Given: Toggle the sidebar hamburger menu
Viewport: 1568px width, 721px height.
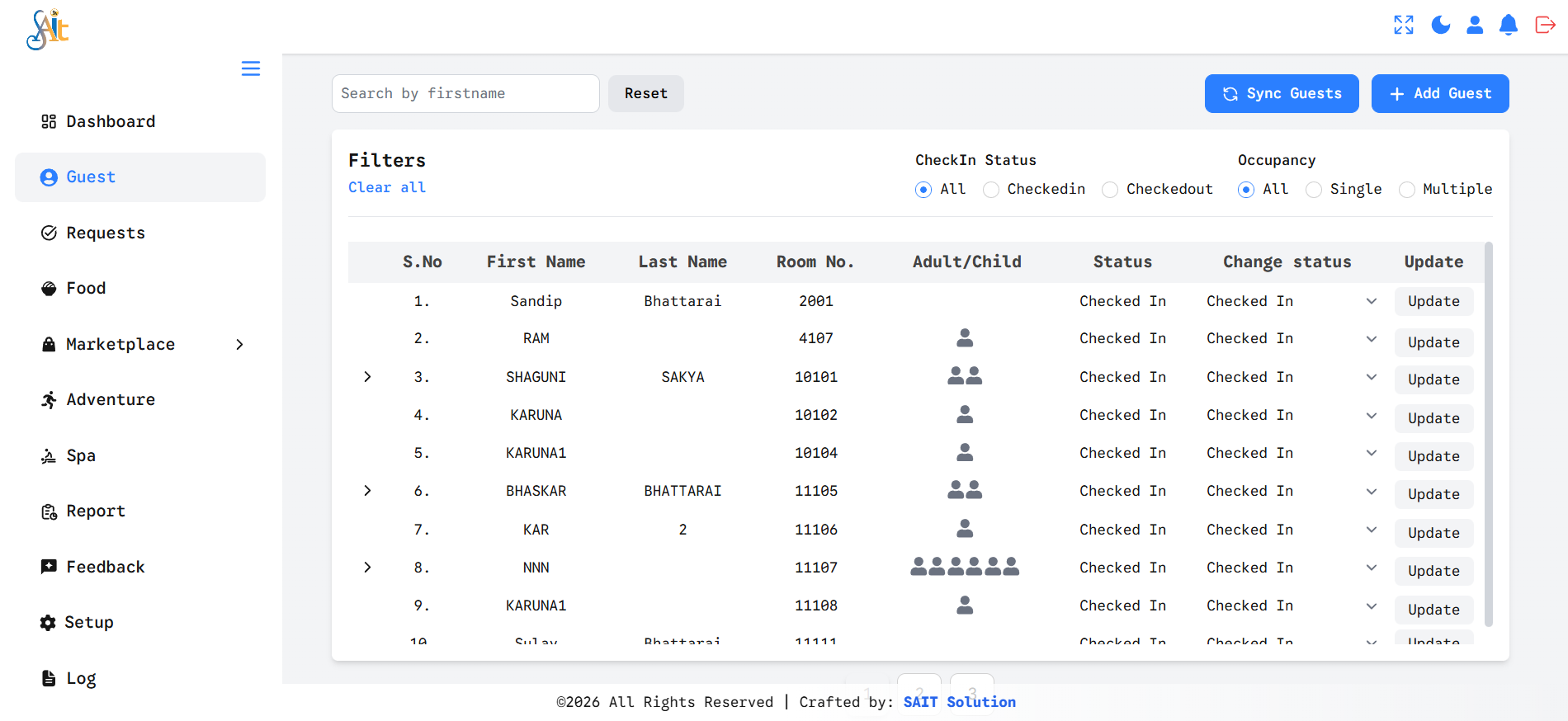Looking at the screenshot, I should (251, 68).
